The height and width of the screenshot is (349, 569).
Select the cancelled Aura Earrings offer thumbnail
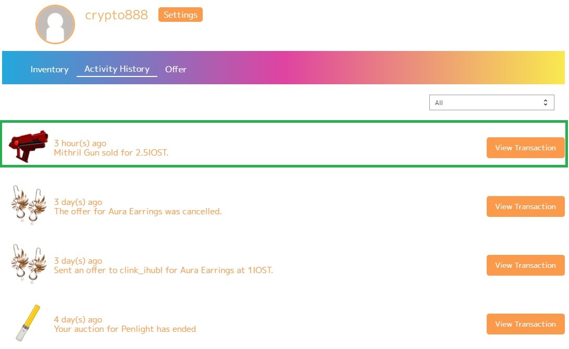click(29, 205)
